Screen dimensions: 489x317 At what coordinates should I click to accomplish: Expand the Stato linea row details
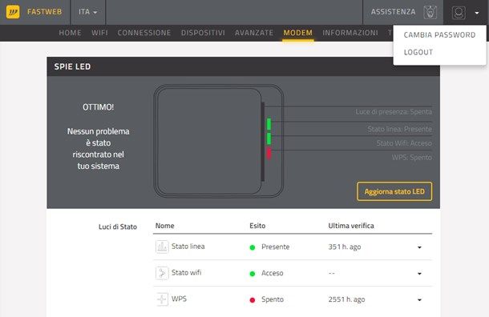[419, 247]
